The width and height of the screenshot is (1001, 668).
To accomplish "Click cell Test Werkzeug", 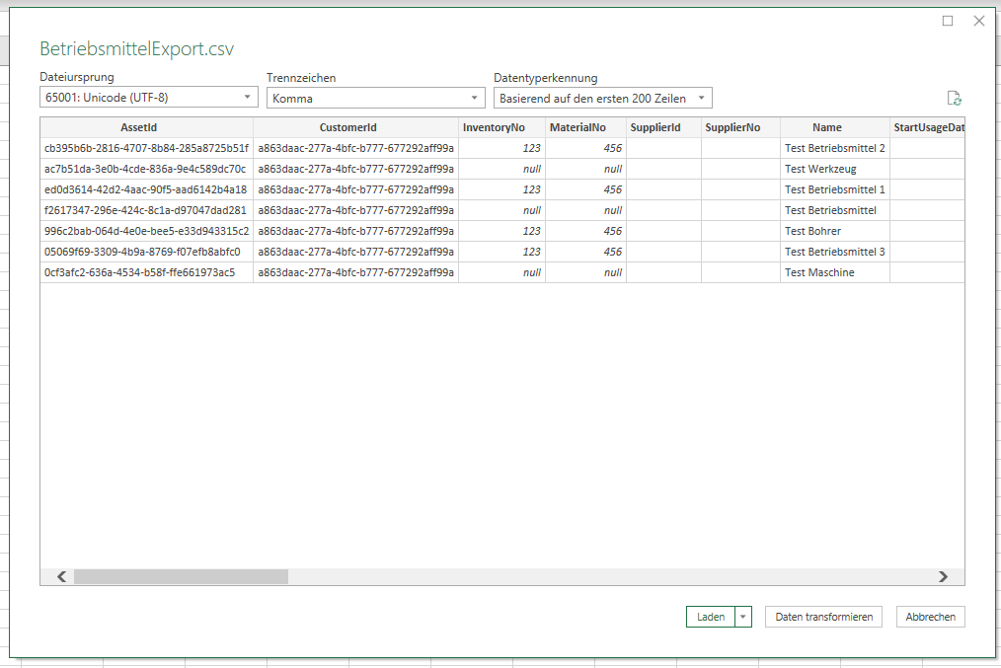I will 834,169.
